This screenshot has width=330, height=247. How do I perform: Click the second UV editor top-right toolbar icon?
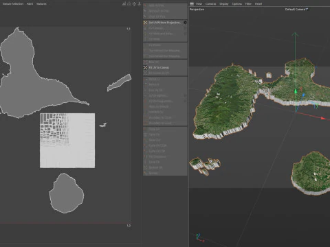[129, 3]
